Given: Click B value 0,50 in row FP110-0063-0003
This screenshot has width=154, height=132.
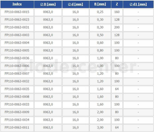Looking at the screenshot, I should coord(100,35).
